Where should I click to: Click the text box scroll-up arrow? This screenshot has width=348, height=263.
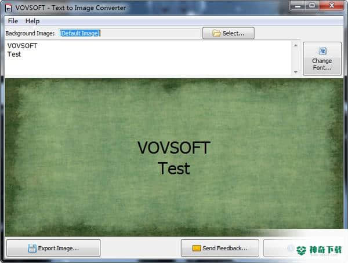pos(296,45)
